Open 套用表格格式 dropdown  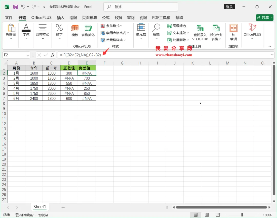point(115,33)
